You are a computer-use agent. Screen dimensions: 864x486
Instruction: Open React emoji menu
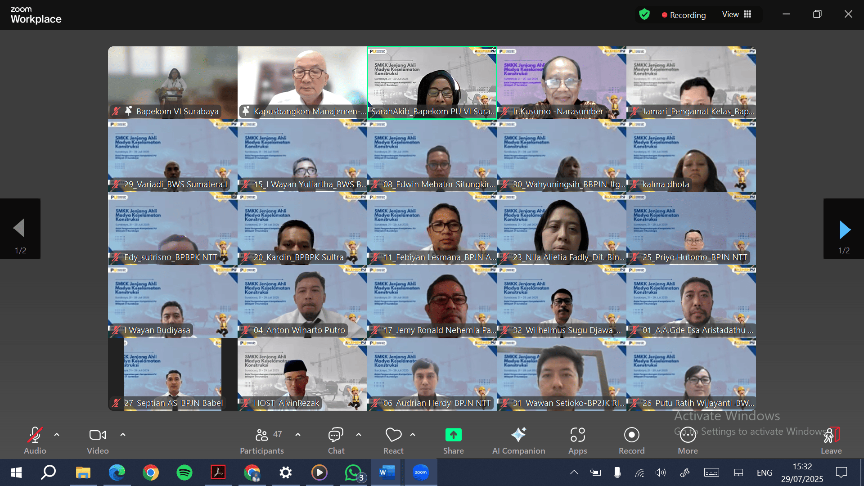click(x=393, y=440)
